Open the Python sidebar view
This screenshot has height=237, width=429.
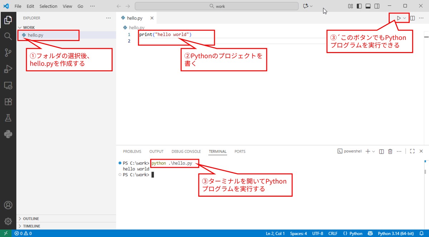pyautogui.click(x=8, y=134)
